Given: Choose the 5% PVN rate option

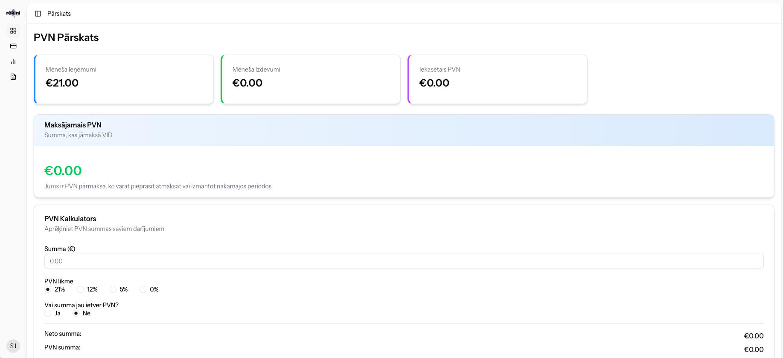Looking at the screenshot, I should pyautogui.click(x=113, y=289).
